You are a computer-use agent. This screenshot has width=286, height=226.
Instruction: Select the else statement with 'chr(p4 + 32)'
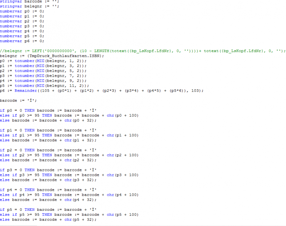48,200
